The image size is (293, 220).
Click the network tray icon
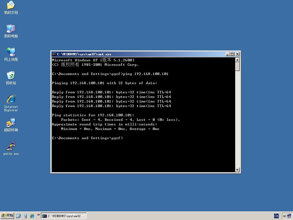point(289,216)
